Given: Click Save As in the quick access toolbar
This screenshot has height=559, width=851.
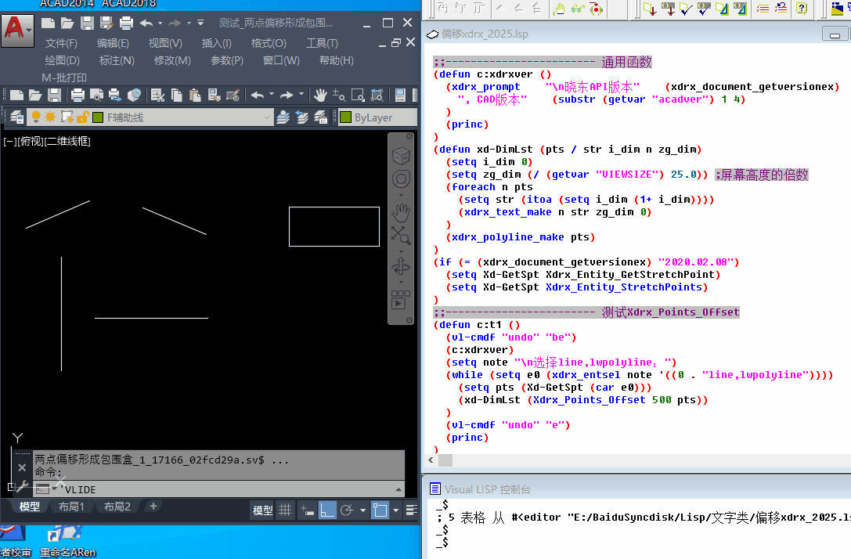Looking at the screenshot, I should (106, 23).
